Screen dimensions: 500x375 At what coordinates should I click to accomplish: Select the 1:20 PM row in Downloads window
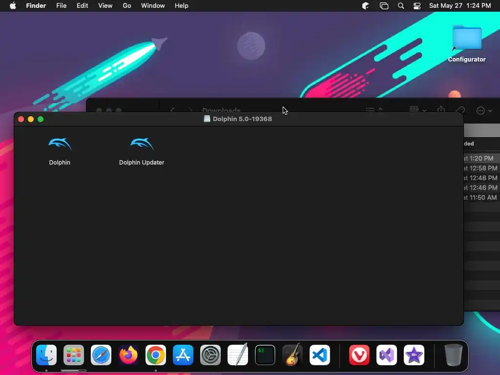[x=482, y=158]
